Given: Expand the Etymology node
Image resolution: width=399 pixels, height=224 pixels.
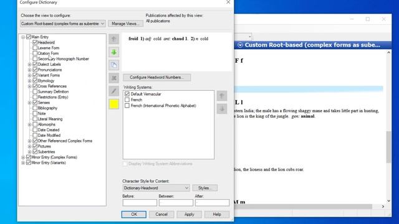Looking at the screenshot, I should coord(29,81).
